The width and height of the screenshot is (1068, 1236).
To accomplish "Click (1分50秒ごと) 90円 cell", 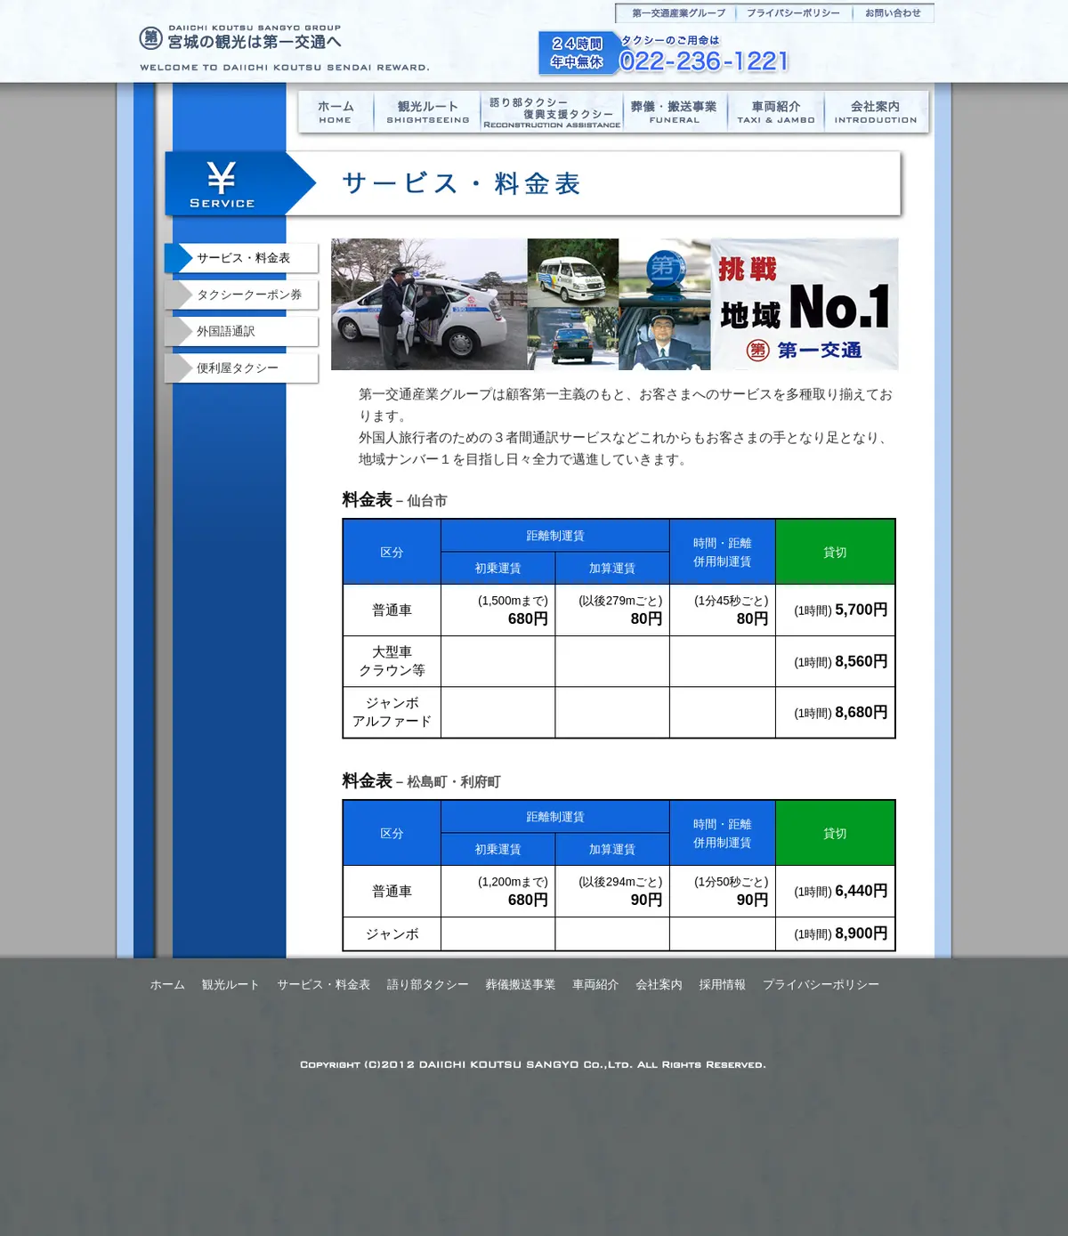I will (x=723, y=892).
